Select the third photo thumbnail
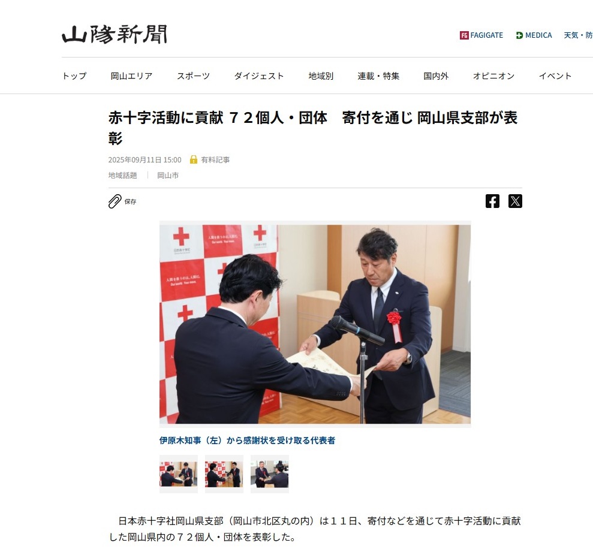The width and height of the screenshot is (593, 552). coord(270,474)
